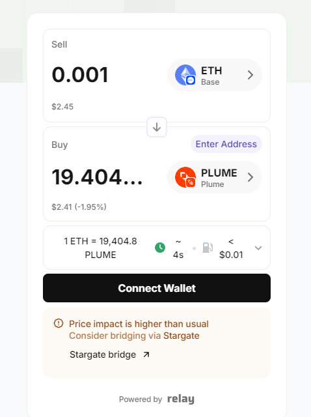Click the Connect Wallet button
Viewport: 311px width, 417px height.
pos(157,288)
